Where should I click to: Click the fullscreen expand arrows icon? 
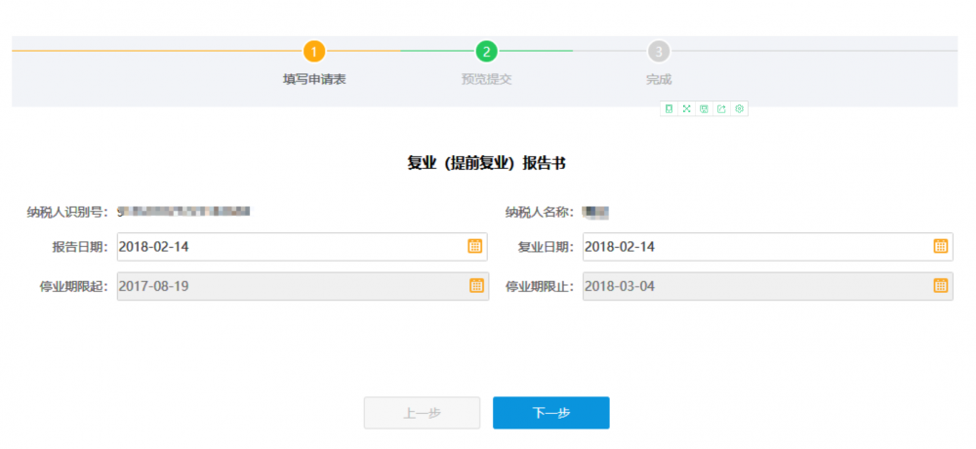pyautogui.click(x=686, y=109)
